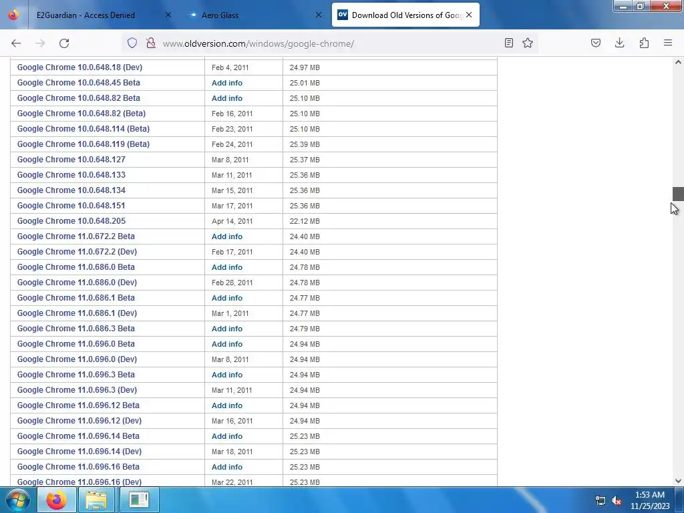The height and width of the screenshot is (513, 684).
Task: Click the vertical scrollbar thumb
Action: point(678,194)
